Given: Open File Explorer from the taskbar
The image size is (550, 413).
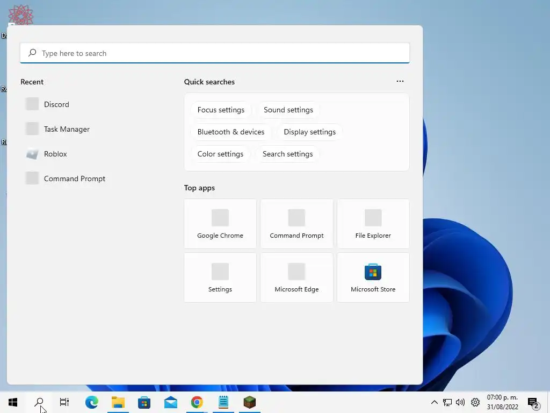Looking at the screenshot, I should pyautogui.click(x=118, y=402).
